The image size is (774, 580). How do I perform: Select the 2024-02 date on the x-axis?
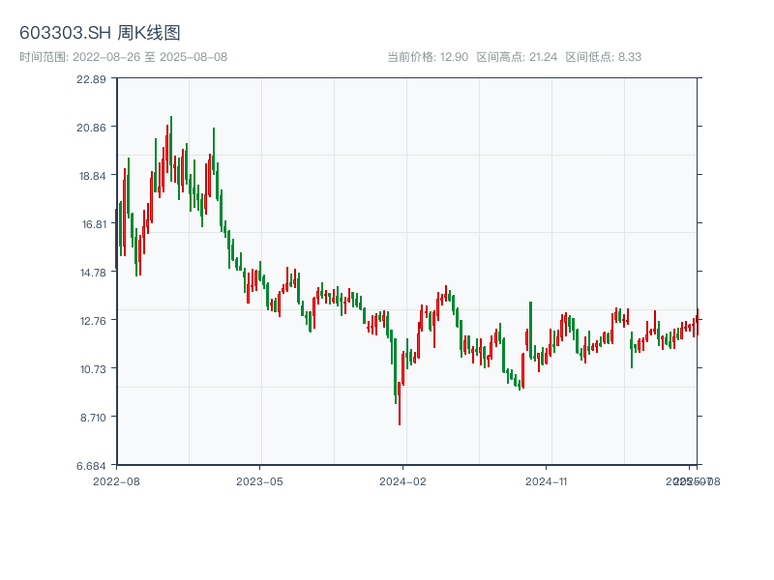(x=402, y=480)
